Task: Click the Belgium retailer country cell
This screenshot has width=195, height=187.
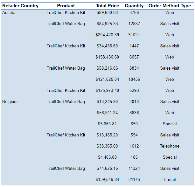Action: click(x=10, y=102)
